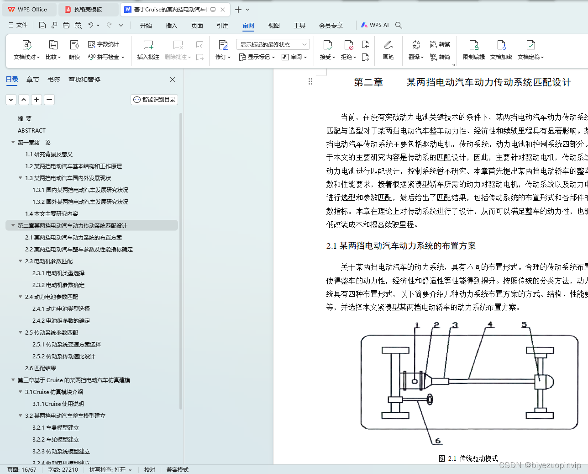Collapse the 1.3 国内外发展现状 node
Image resolution: width=588 pixels, height=474 pixels.
click(x=20, y=178)
